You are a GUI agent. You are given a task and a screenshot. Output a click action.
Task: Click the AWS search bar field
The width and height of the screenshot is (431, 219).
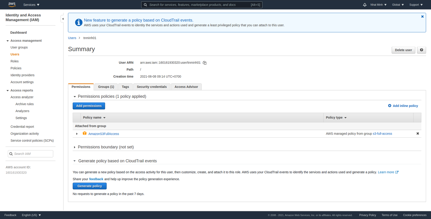point(202,5)
